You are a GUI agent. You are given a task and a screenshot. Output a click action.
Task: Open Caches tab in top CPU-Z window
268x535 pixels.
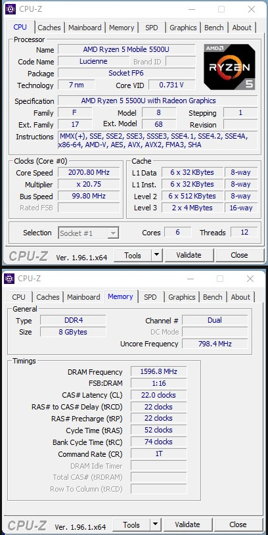(49, 28)
